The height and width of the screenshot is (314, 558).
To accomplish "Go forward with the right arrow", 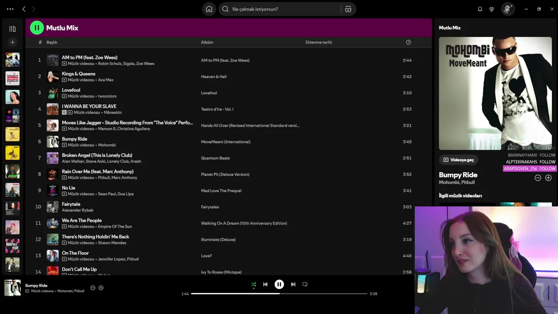I will coord(34,9).
